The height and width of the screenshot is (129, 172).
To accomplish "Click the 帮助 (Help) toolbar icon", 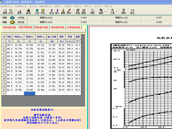I will (x=123, y=11).
